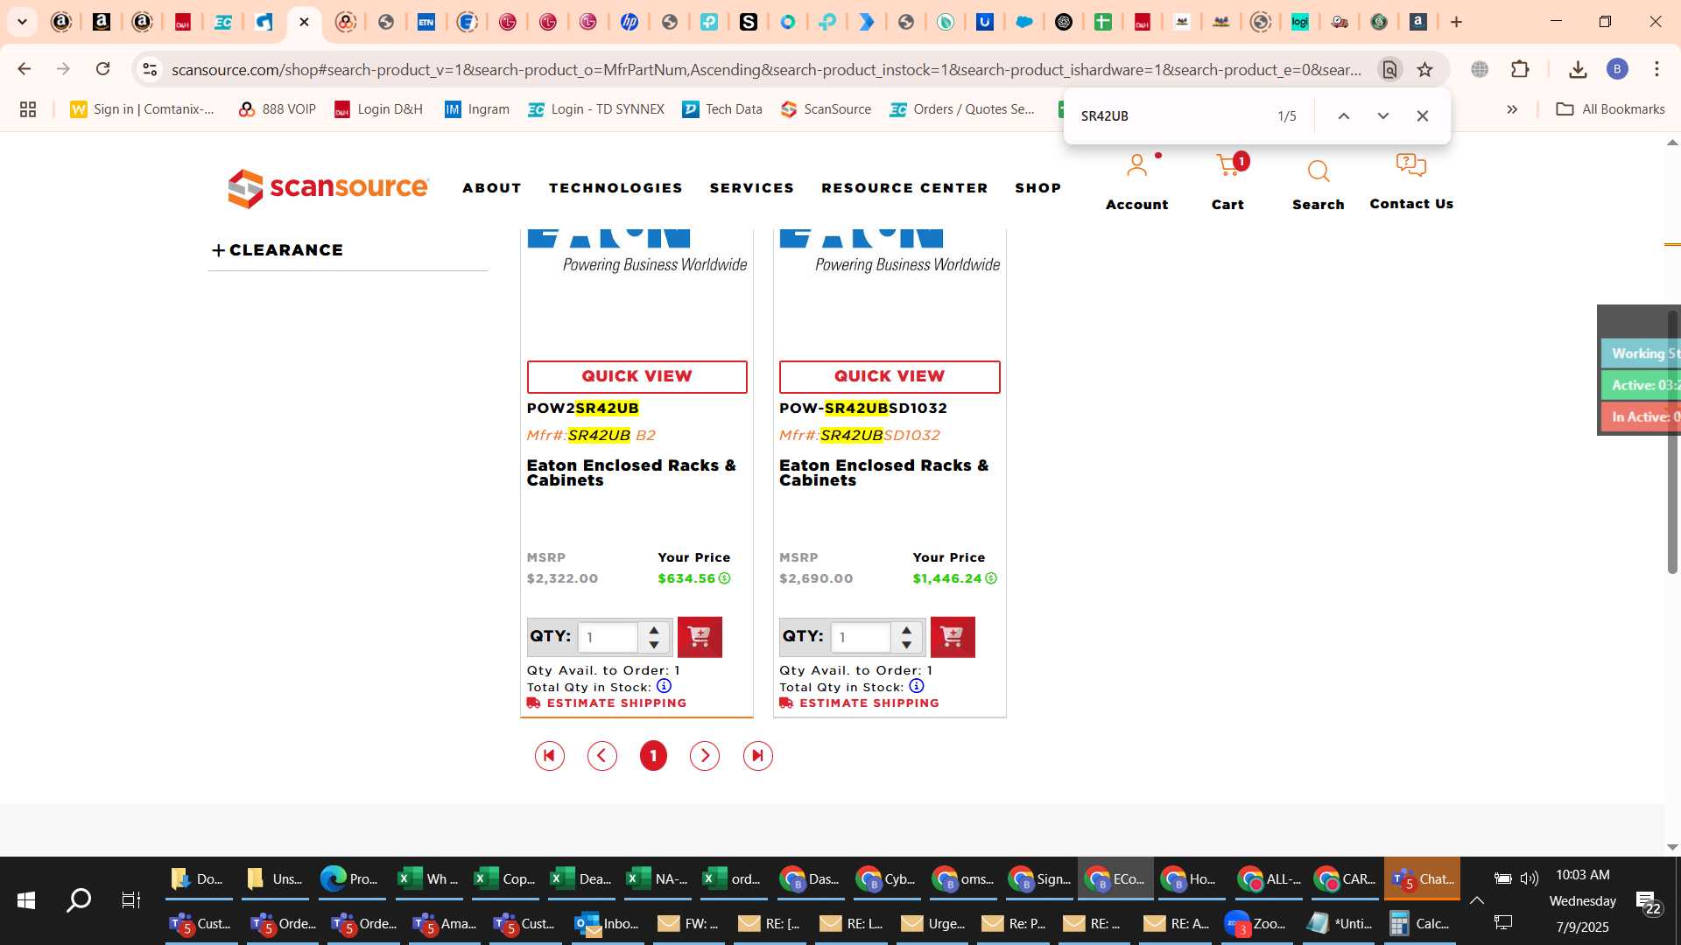
Task: Jump to next find-in-page match
Action: pyautogui.click(x=1383, y=115)
